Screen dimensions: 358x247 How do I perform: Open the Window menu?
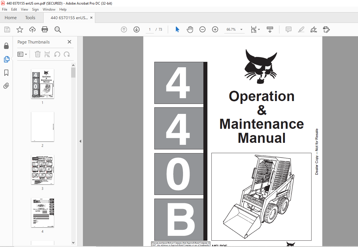coord(49,9)
